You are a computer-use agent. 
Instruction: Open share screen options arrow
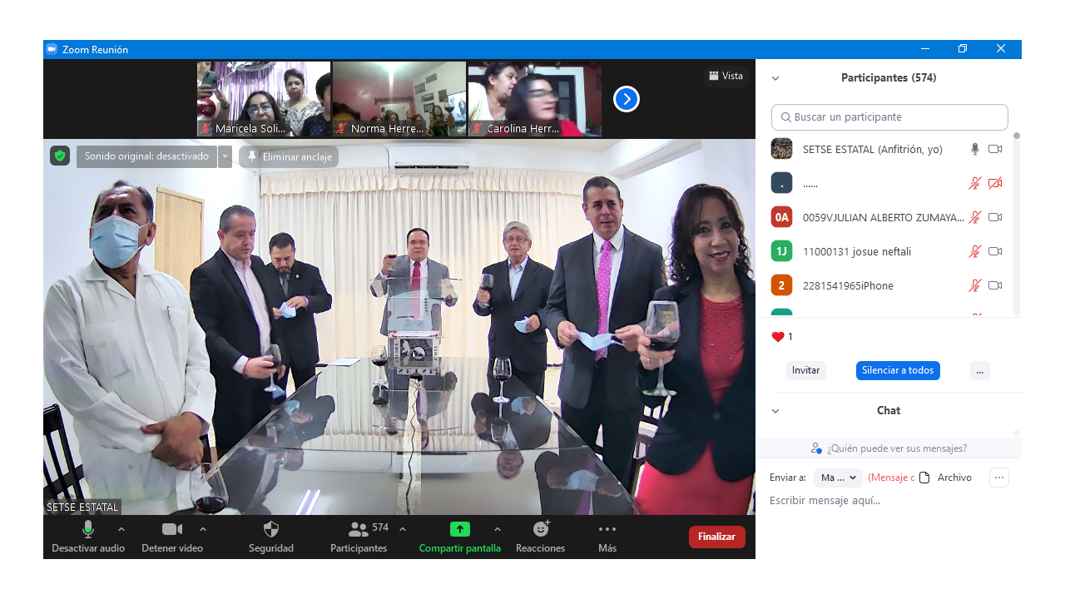tap(498, 529)
